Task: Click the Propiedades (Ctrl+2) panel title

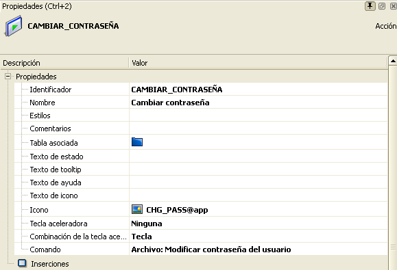Action: click(x=37, y=6)
